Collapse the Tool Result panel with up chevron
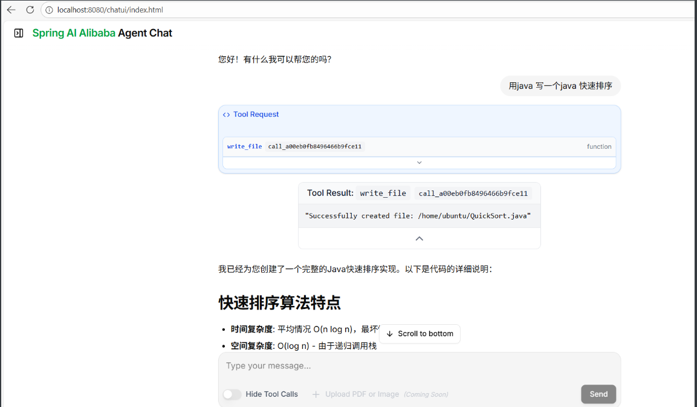Viewport: 697px width, 407px height. click(x=419, y=239)
